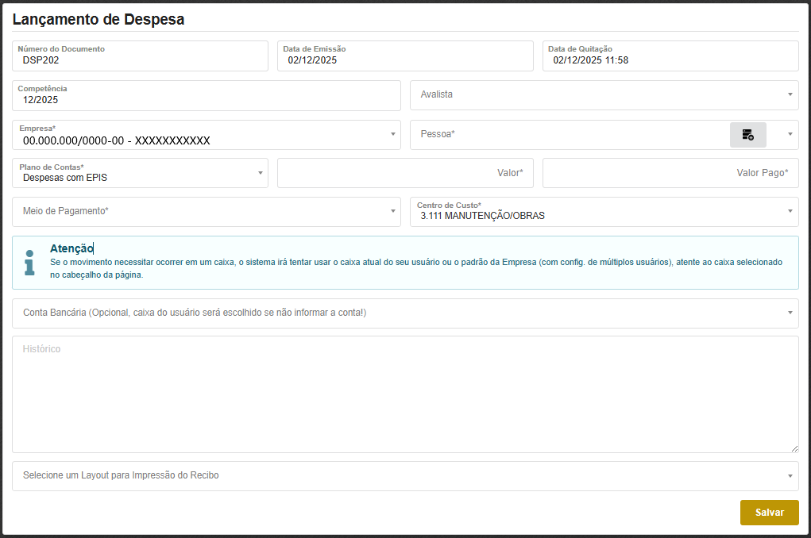Edit the Data de Quitação field
This screenshot has width=811, height=538.
click(x=670, y=60)
